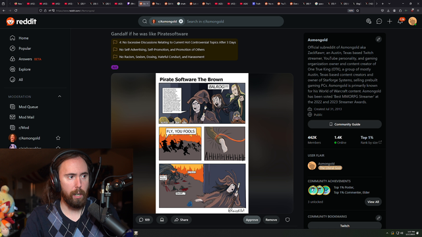The width and height of the screenshot is (422, 237).
Task: Click the award icon under the post
Action: pyautogui.click(x=162, y=220)
